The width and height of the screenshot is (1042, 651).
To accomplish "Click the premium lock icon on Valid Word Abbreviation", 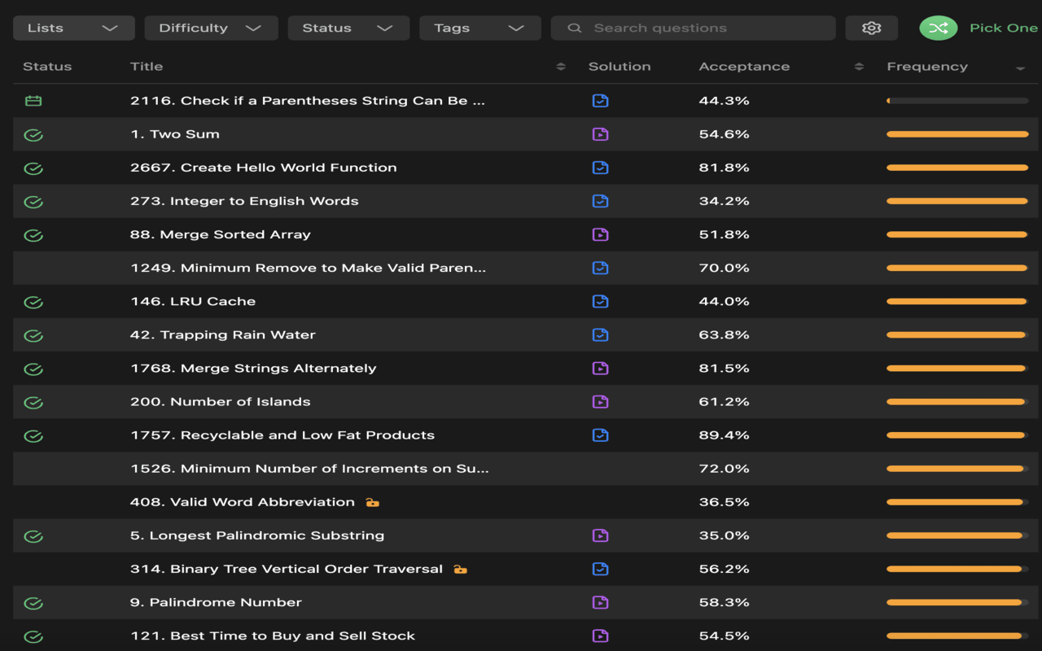I will click(x=372, y=503).
